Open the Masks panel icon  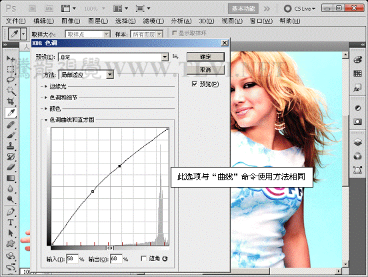pyautogui.click(x=358, y=121)
